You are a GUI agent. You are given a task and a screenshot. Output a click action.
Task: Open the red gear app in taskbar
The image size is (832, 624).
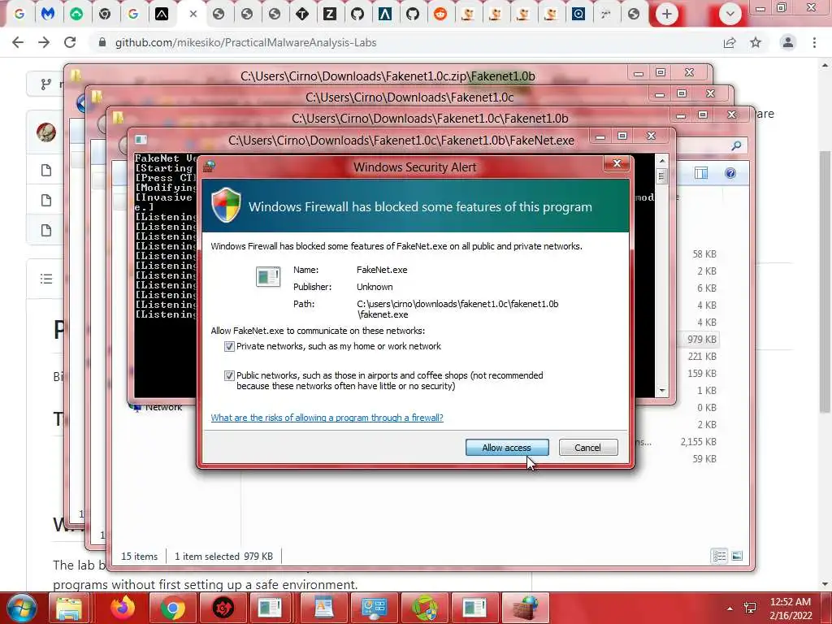coord(223,608)
